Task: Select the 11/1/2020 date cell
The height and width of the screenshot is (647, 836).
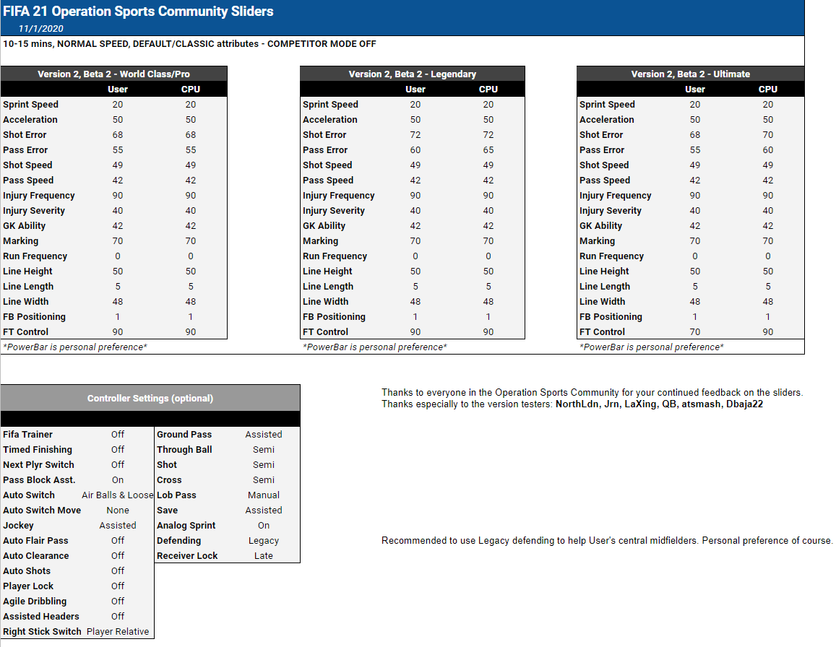Action: tap(42, 29)
